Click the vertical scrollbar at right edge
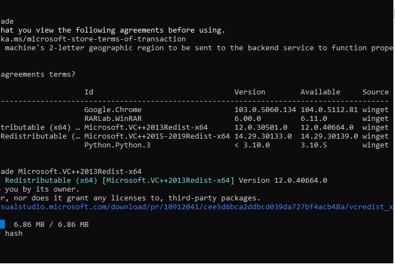 pyautogui.click(x=394, y=132)
